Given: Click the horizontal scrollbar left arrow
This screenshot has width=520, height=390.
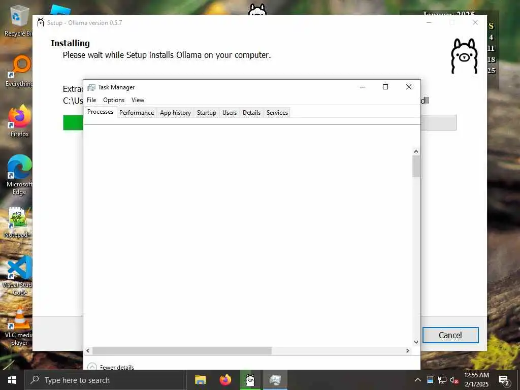Looking at the screenshot, I should (88, 350).
